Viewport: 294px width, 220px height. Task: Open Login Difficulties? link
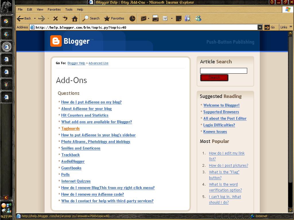pos(219,125)
